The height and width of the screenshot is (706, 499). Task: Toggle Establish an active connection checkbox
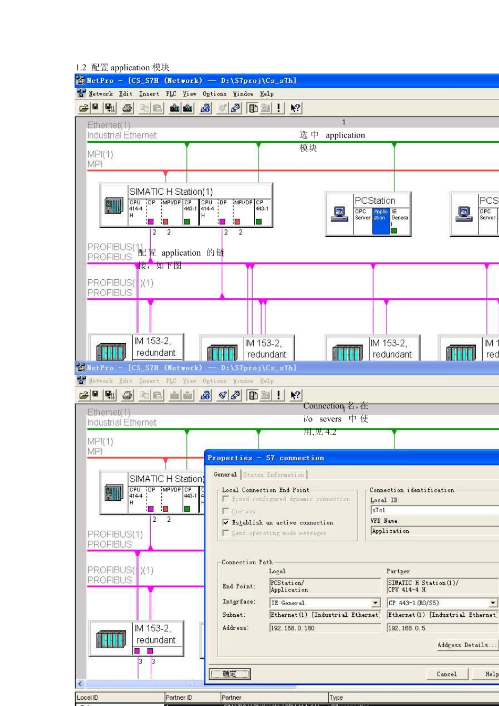pyautogui.click(x=226, y=522)
